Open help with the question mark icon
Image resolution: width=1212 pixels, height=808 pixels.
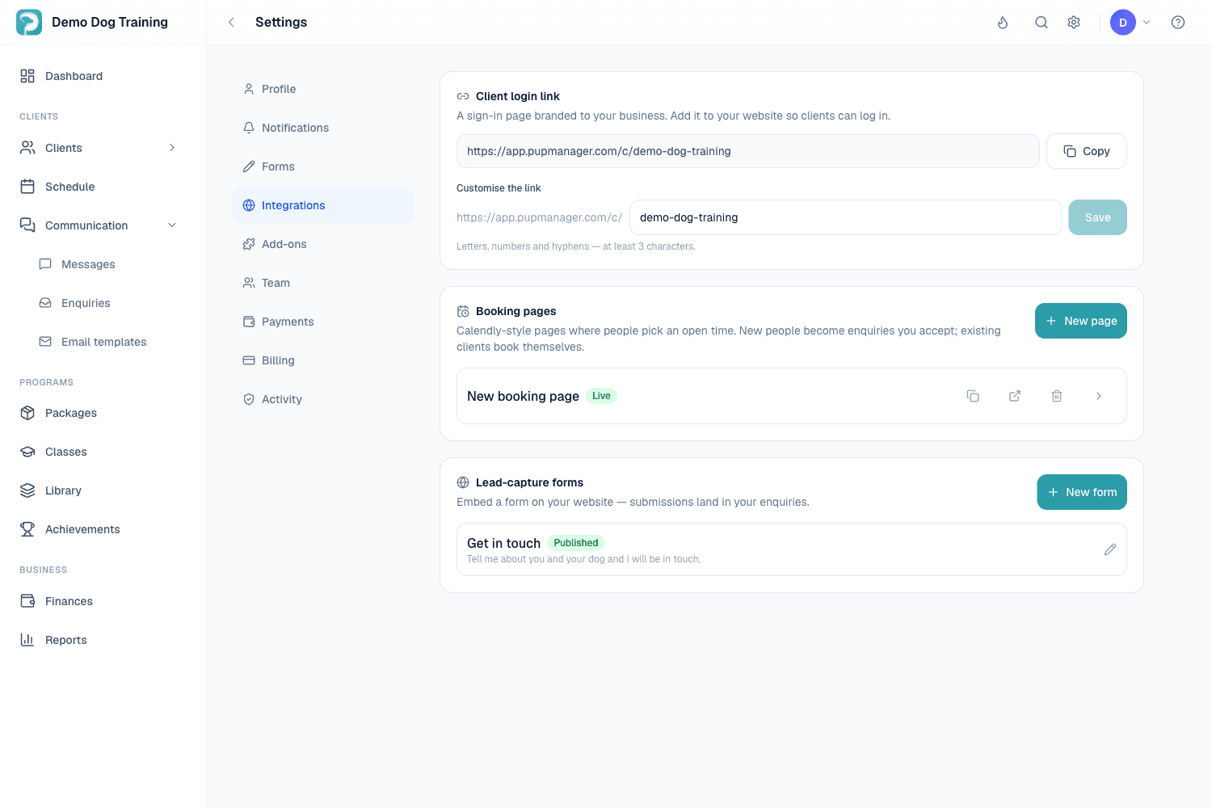tap(1178, 23)
